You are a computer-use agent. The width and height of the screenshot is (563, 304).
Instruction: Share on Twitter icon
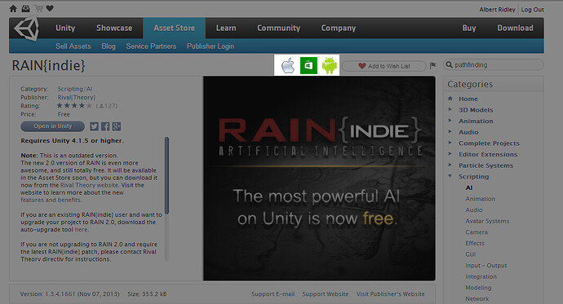point(94,126)
